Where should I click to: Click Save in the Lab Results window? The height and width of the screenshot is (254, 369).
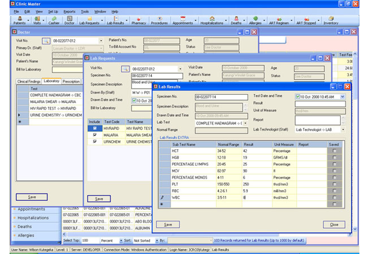(x=168, y=224)
